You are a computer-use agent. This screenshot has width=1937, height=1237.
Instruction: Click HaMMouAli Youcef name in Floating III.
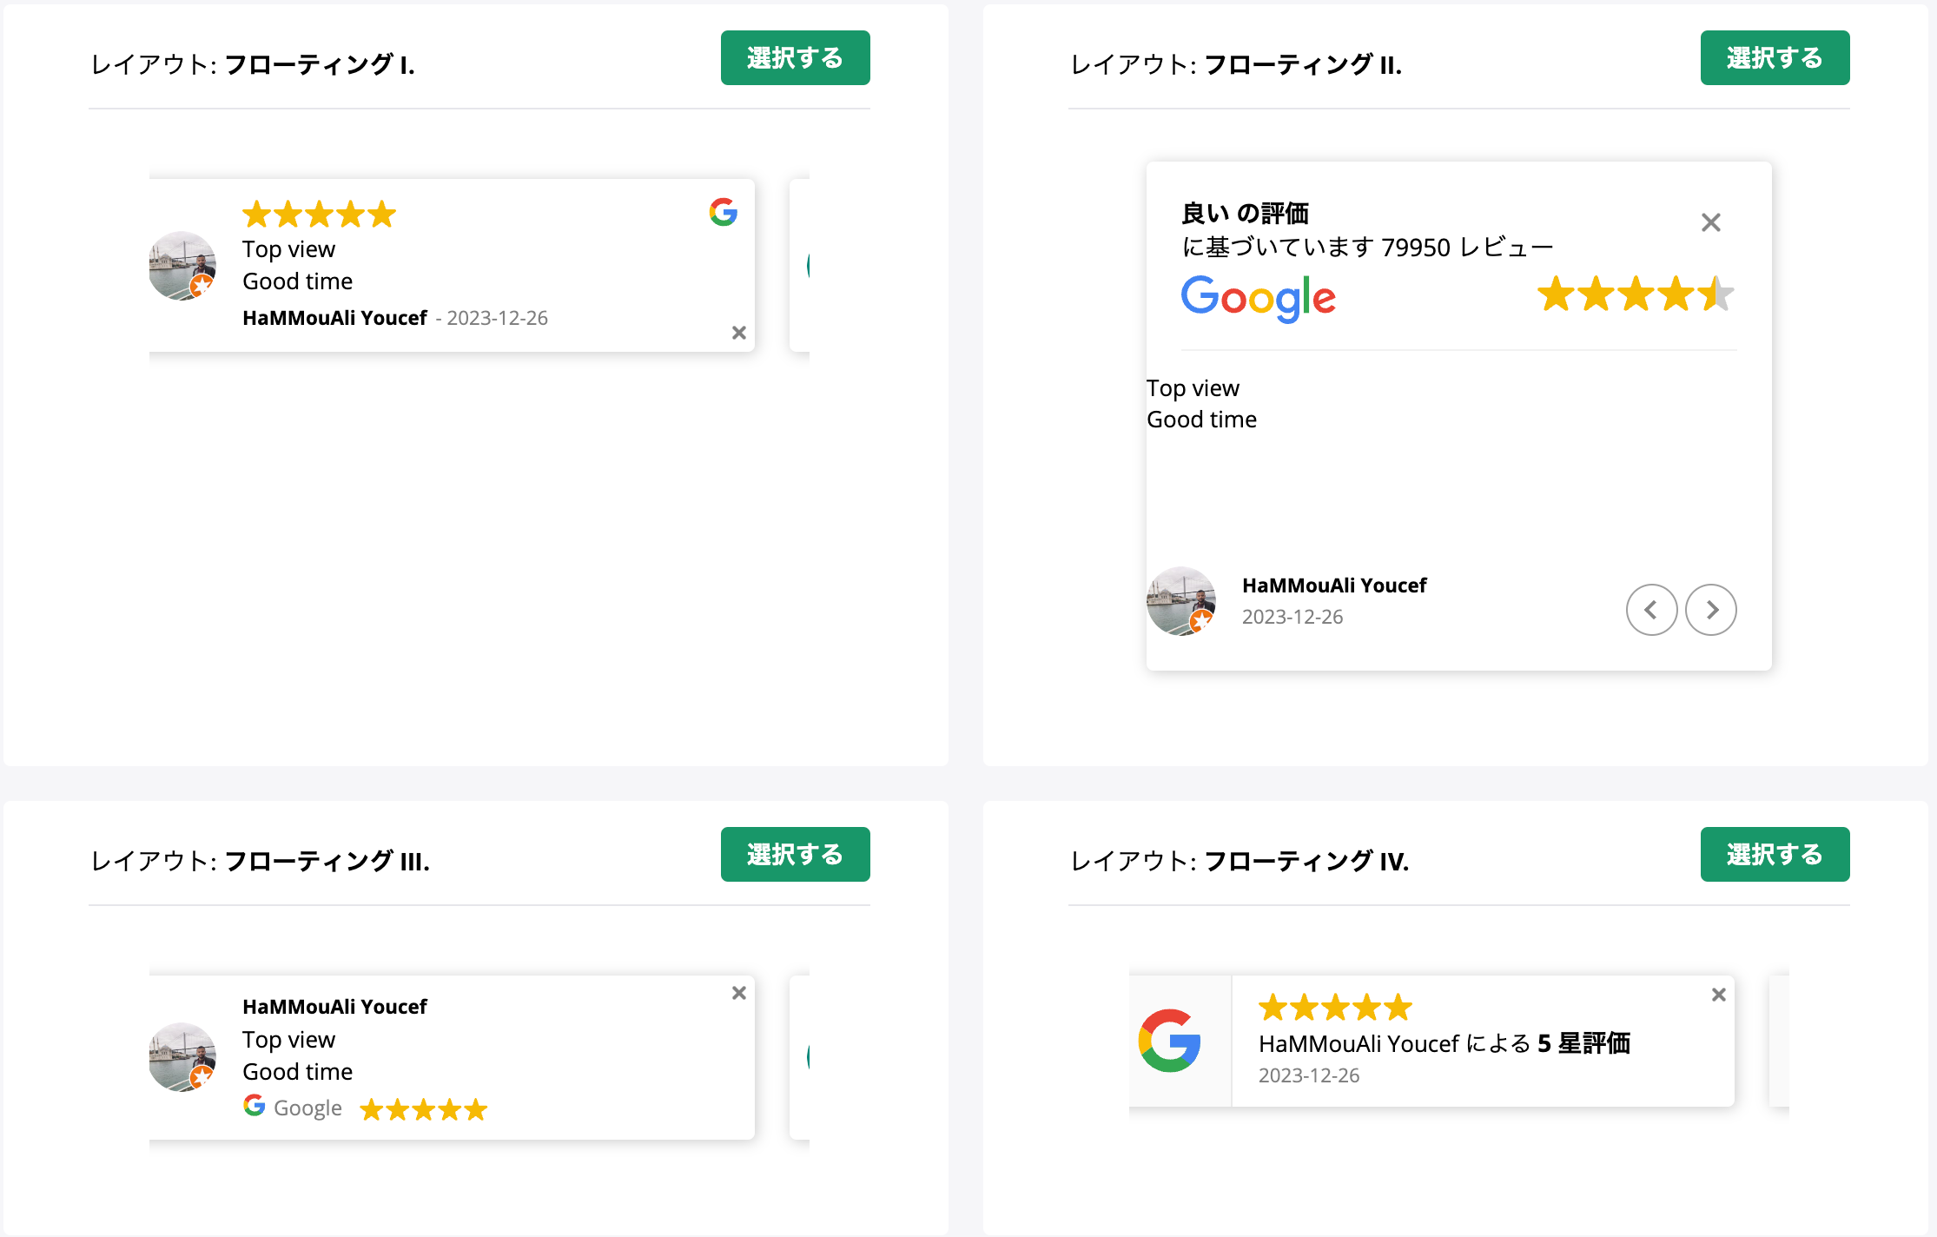(x=334, y=1007)
